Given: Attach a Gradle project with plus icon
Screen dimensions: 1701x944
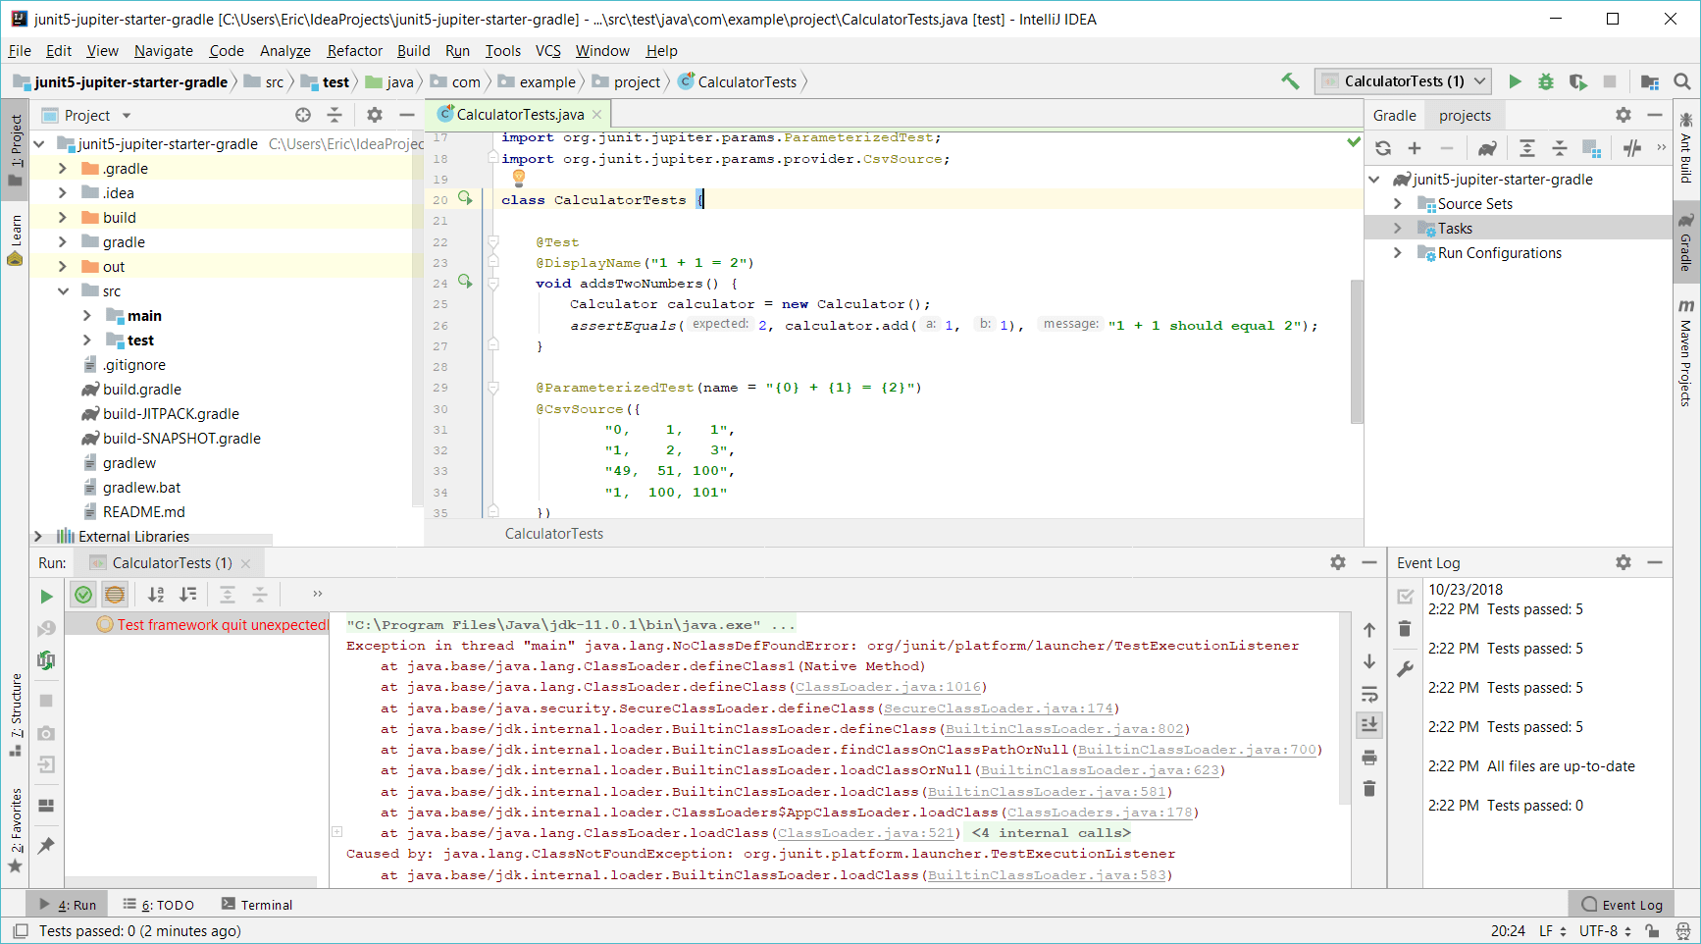Looking at the screenshot, I should pos(1415,148).
